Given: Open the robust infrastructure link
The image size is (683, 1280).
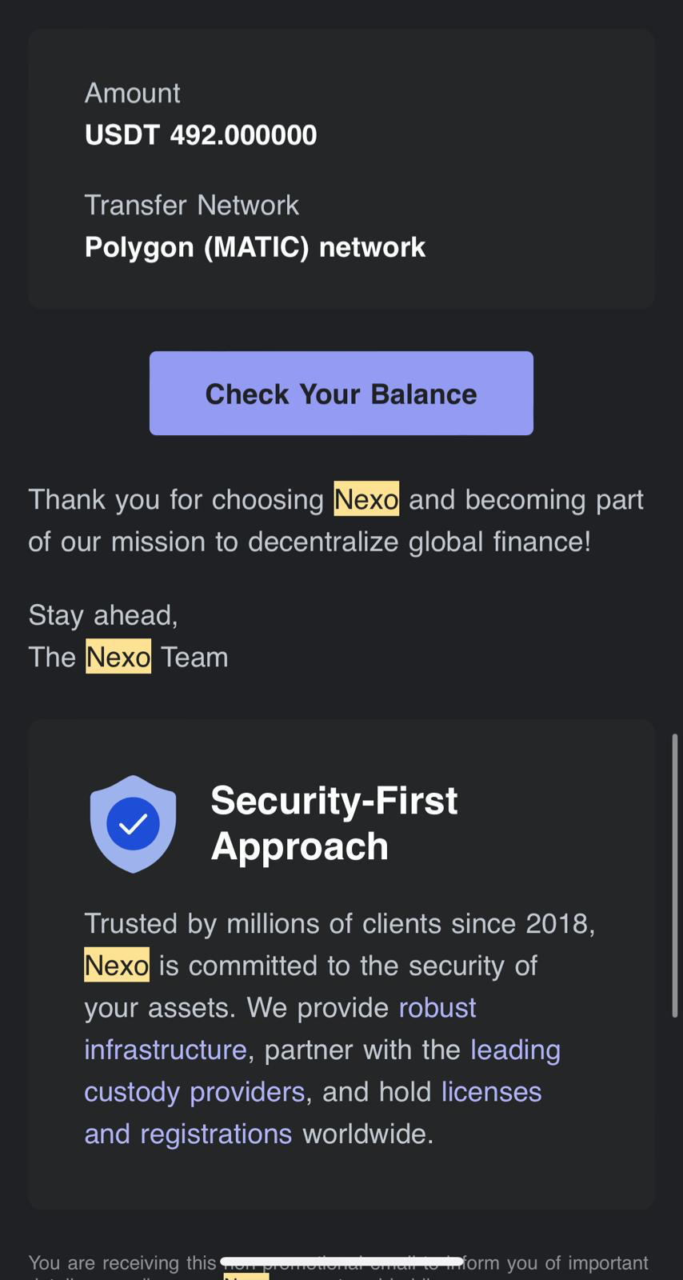Looking at the screenshot, I should pos(437,1008).
